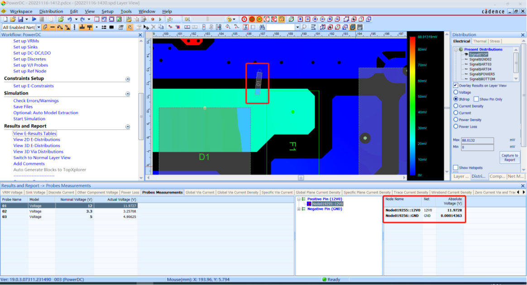Toggle the red circle C display icon
Screen dimensions: 527x285
click(267, 19)
